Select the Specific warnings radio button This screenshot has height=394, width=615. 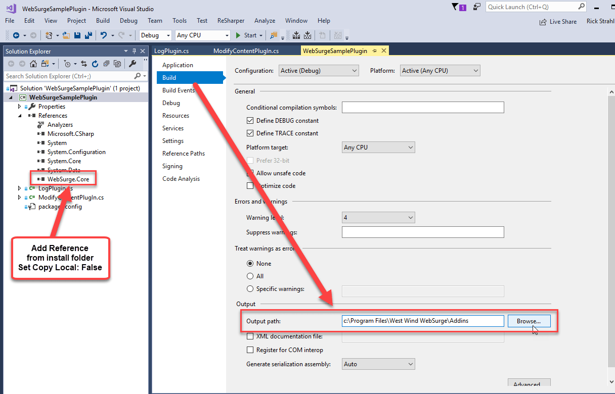click(250, 289)
